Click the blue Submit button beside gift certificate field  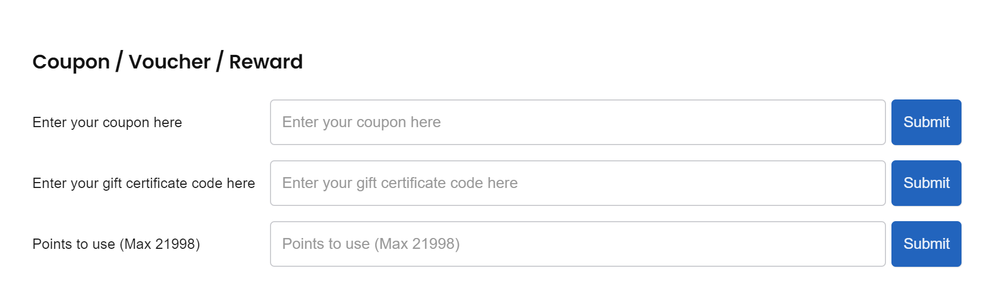coord(926,183)
